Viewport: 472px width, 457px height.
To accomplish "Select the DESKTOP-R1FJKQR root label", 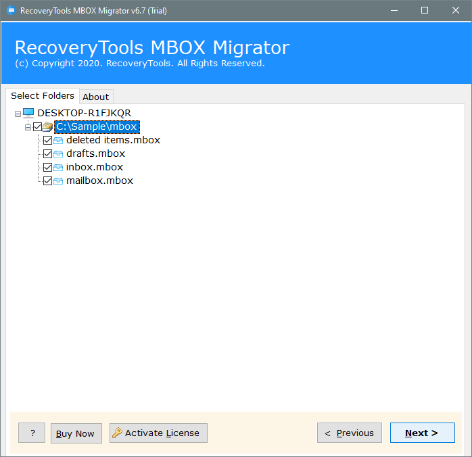I will tap(84, 113).
